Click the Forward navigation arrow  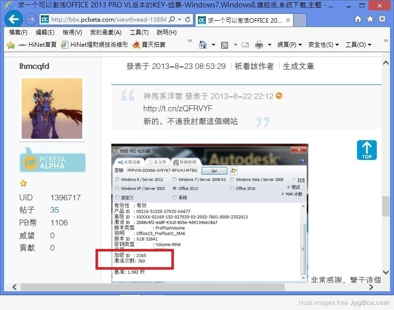coord(31,20)
